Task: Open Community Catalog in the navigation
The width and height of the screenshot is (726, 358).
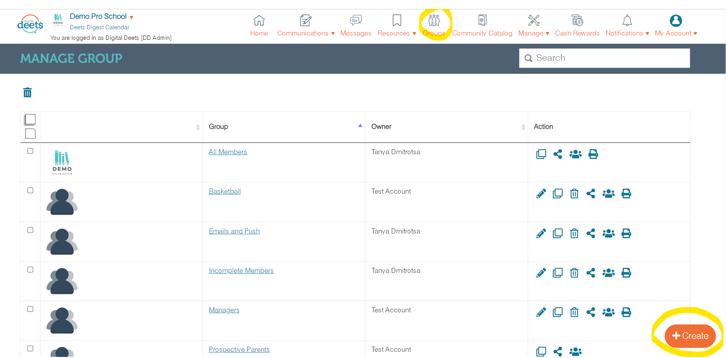Action: point(482,26)
